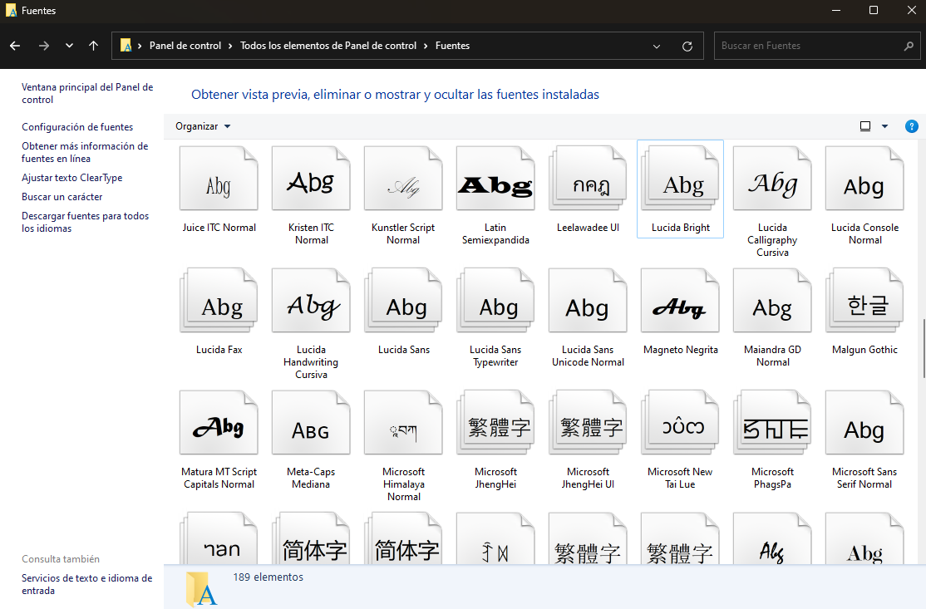
Task: Select the Meta-Caps Mediana font icon
Action: click(x=311, y=423)
